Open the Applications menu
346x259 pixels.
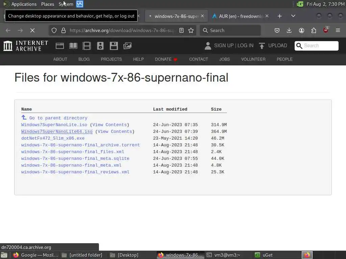click(x=21, y=4)
